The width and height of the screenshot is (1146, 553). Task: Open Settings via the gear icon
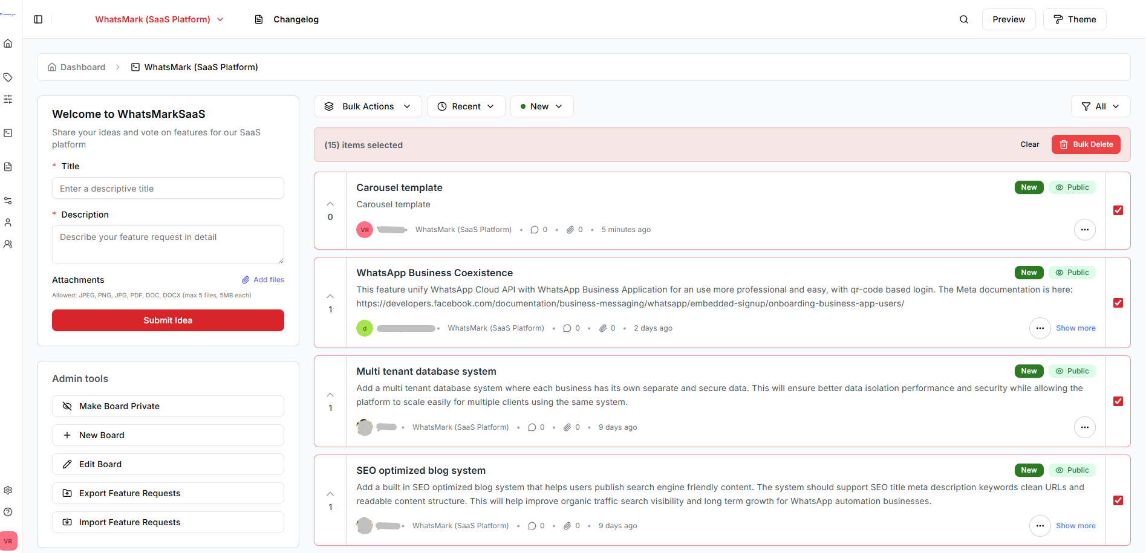coord(8,490)
